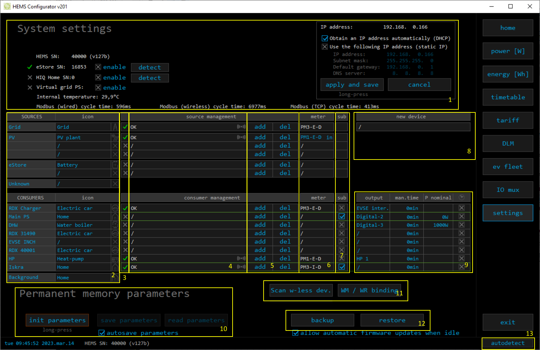
Task: Open the ev fleet page
Action: [508, 167]
